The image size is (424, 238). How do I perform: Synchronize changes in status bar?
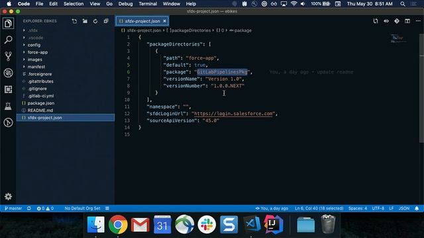click(x=29, y=208)
